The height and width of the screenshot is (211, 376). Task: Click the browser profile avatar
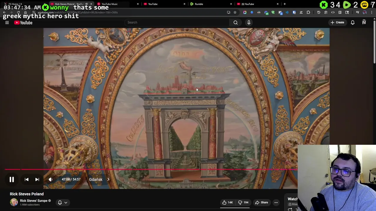tap(365, 12)
